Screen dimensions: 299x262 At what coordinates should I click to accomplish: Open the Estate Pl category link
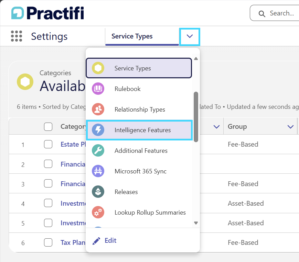tap(73, 145)
